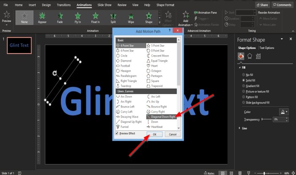296x175 pixels.
Task: Apply the Fly In animation
Action: point(77,18)
